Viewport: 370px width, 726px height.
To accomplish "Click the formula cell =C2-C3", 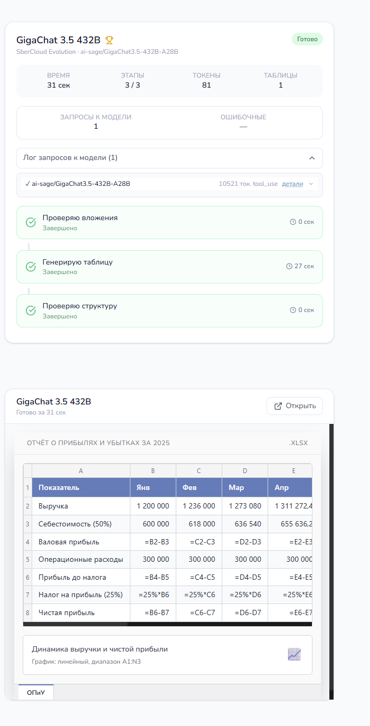I will [x=199, y=542].
